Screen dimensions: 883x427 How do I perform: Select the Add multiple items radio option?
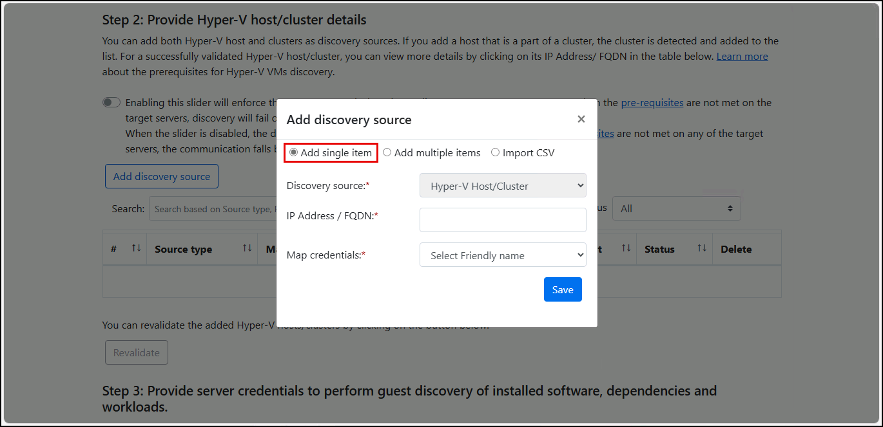387,152
